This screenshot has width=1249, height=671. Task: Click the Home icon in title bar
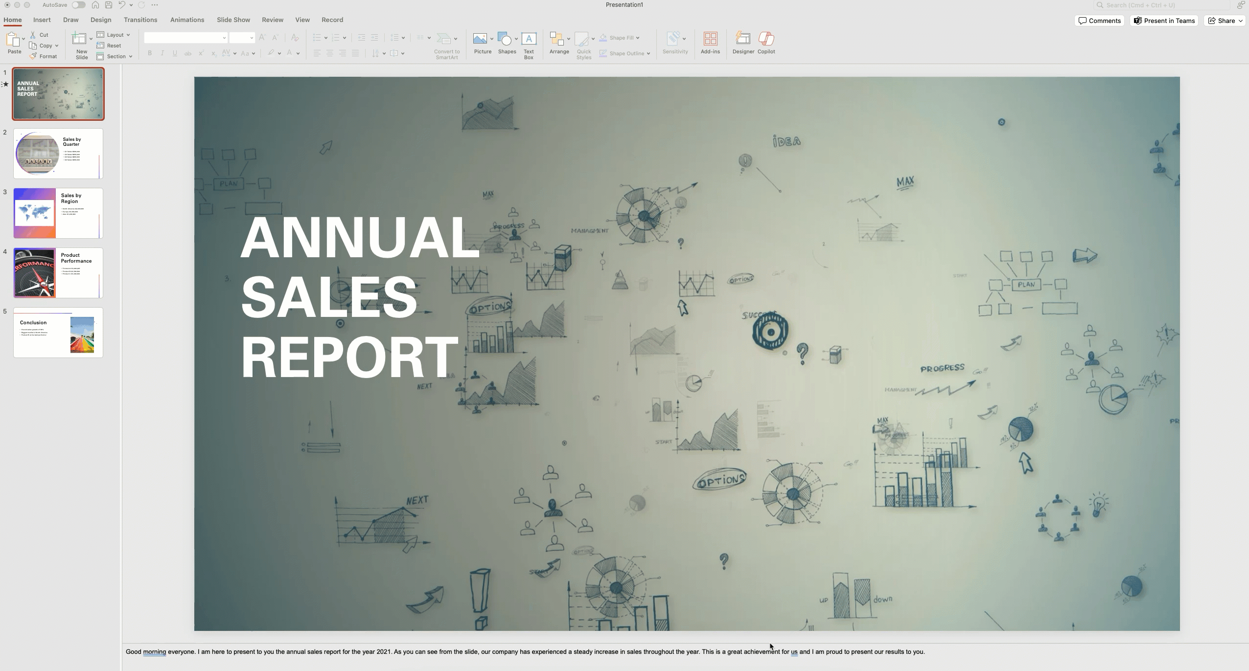pyautogui.click(x=95, y=5)
